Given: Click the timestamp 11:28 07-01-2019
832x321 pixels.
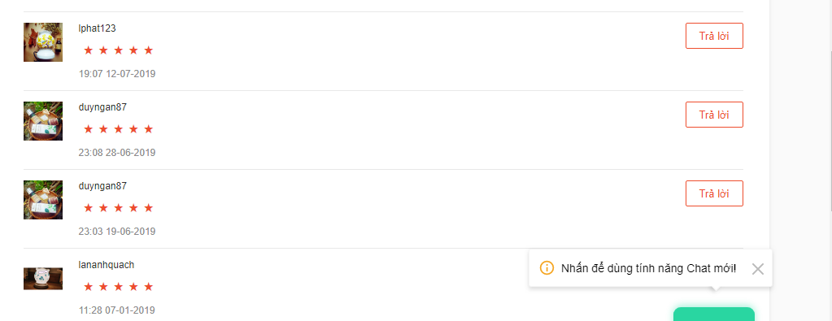Looking at the screenshot, I should [x=117, y=310].
